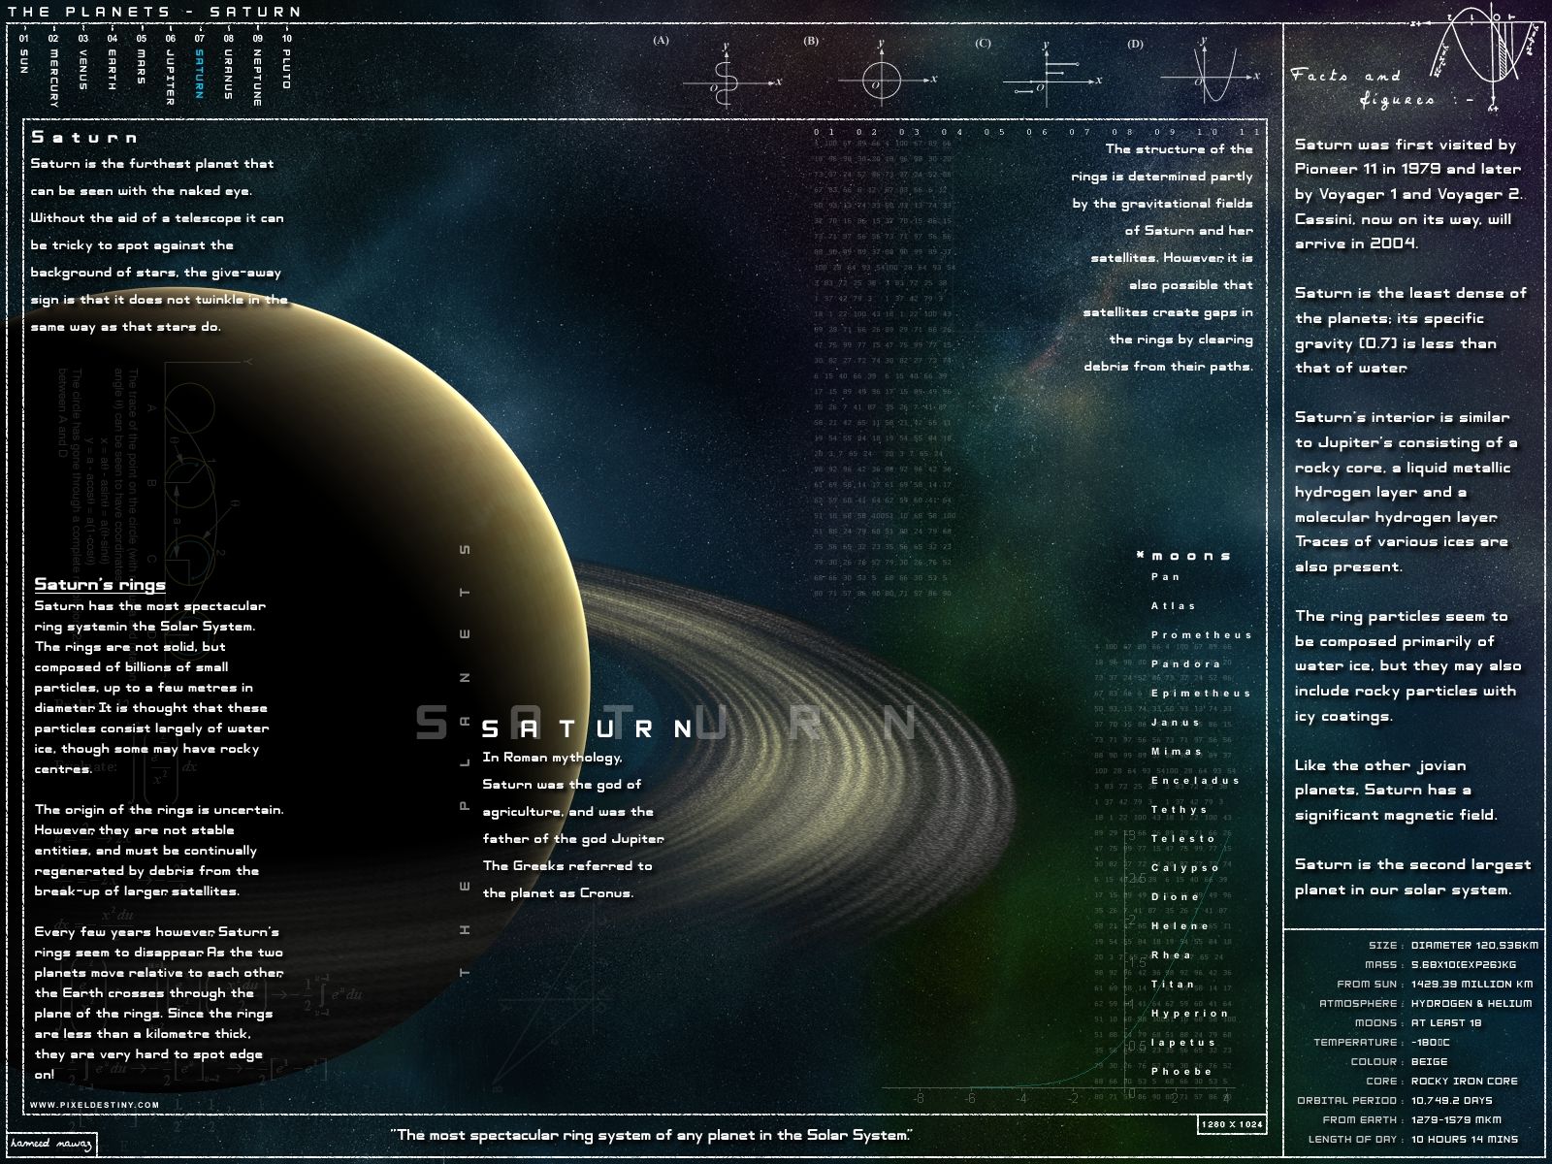The image size is (1552, 1164).
Task: Open the www.pixeldestiny.com link
Action: pyautogui.click(x=94, y=1104)
